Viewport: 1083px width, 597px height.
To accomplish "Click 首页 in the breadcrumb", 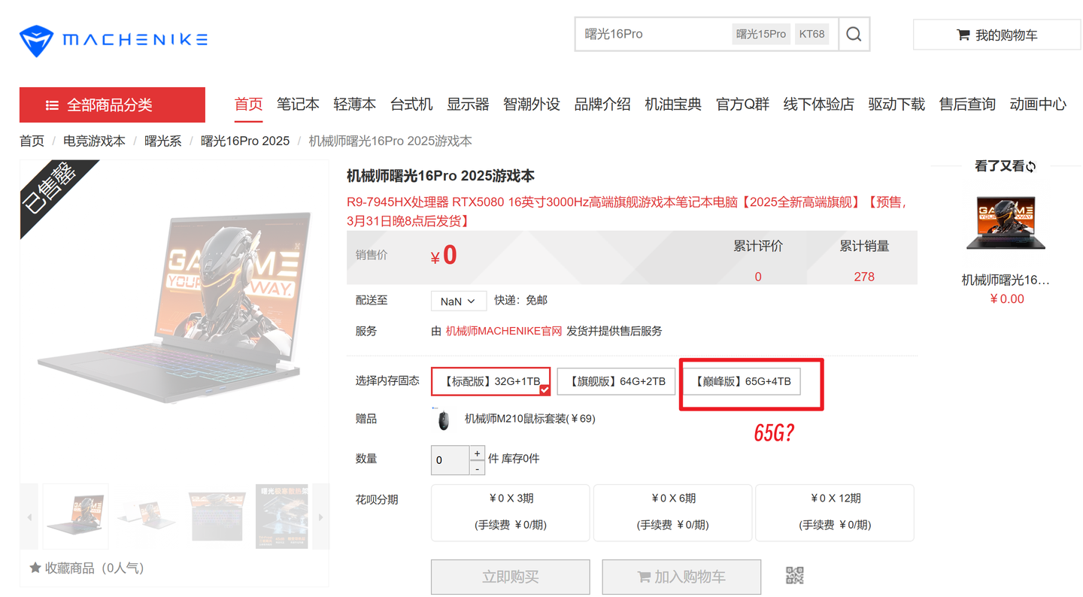I will 32,141.
